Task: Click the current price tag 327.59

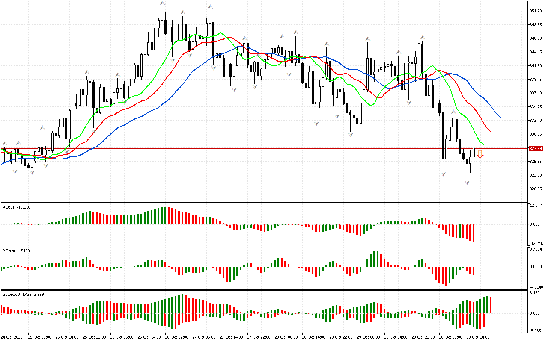Action: click(x=536, y=148)
